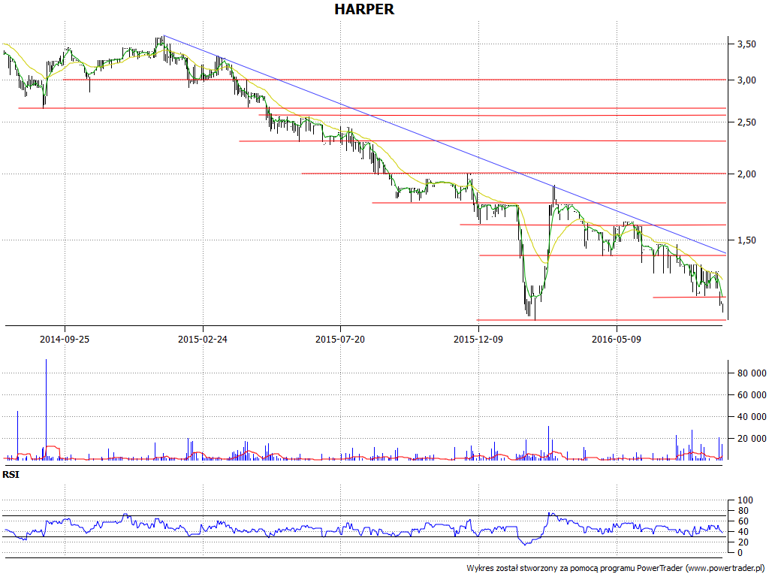Viewport: 769px width, 577px height.
Task: Select the 2014-09-25 date label
Action: pyautogui.click(x=65, y=339)
